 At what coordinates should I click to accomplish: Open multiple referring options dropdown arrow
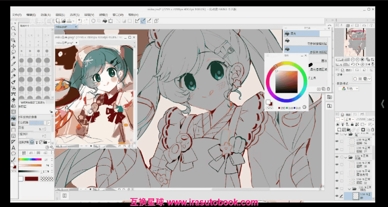tap(49, 142)
